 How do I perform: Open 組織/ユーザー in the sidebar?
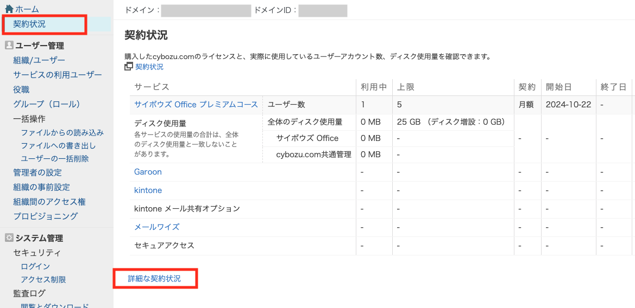(39, 60)
